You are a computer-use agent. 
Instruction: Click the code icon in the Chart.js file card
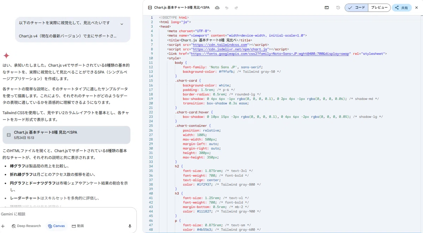(9, 135)
